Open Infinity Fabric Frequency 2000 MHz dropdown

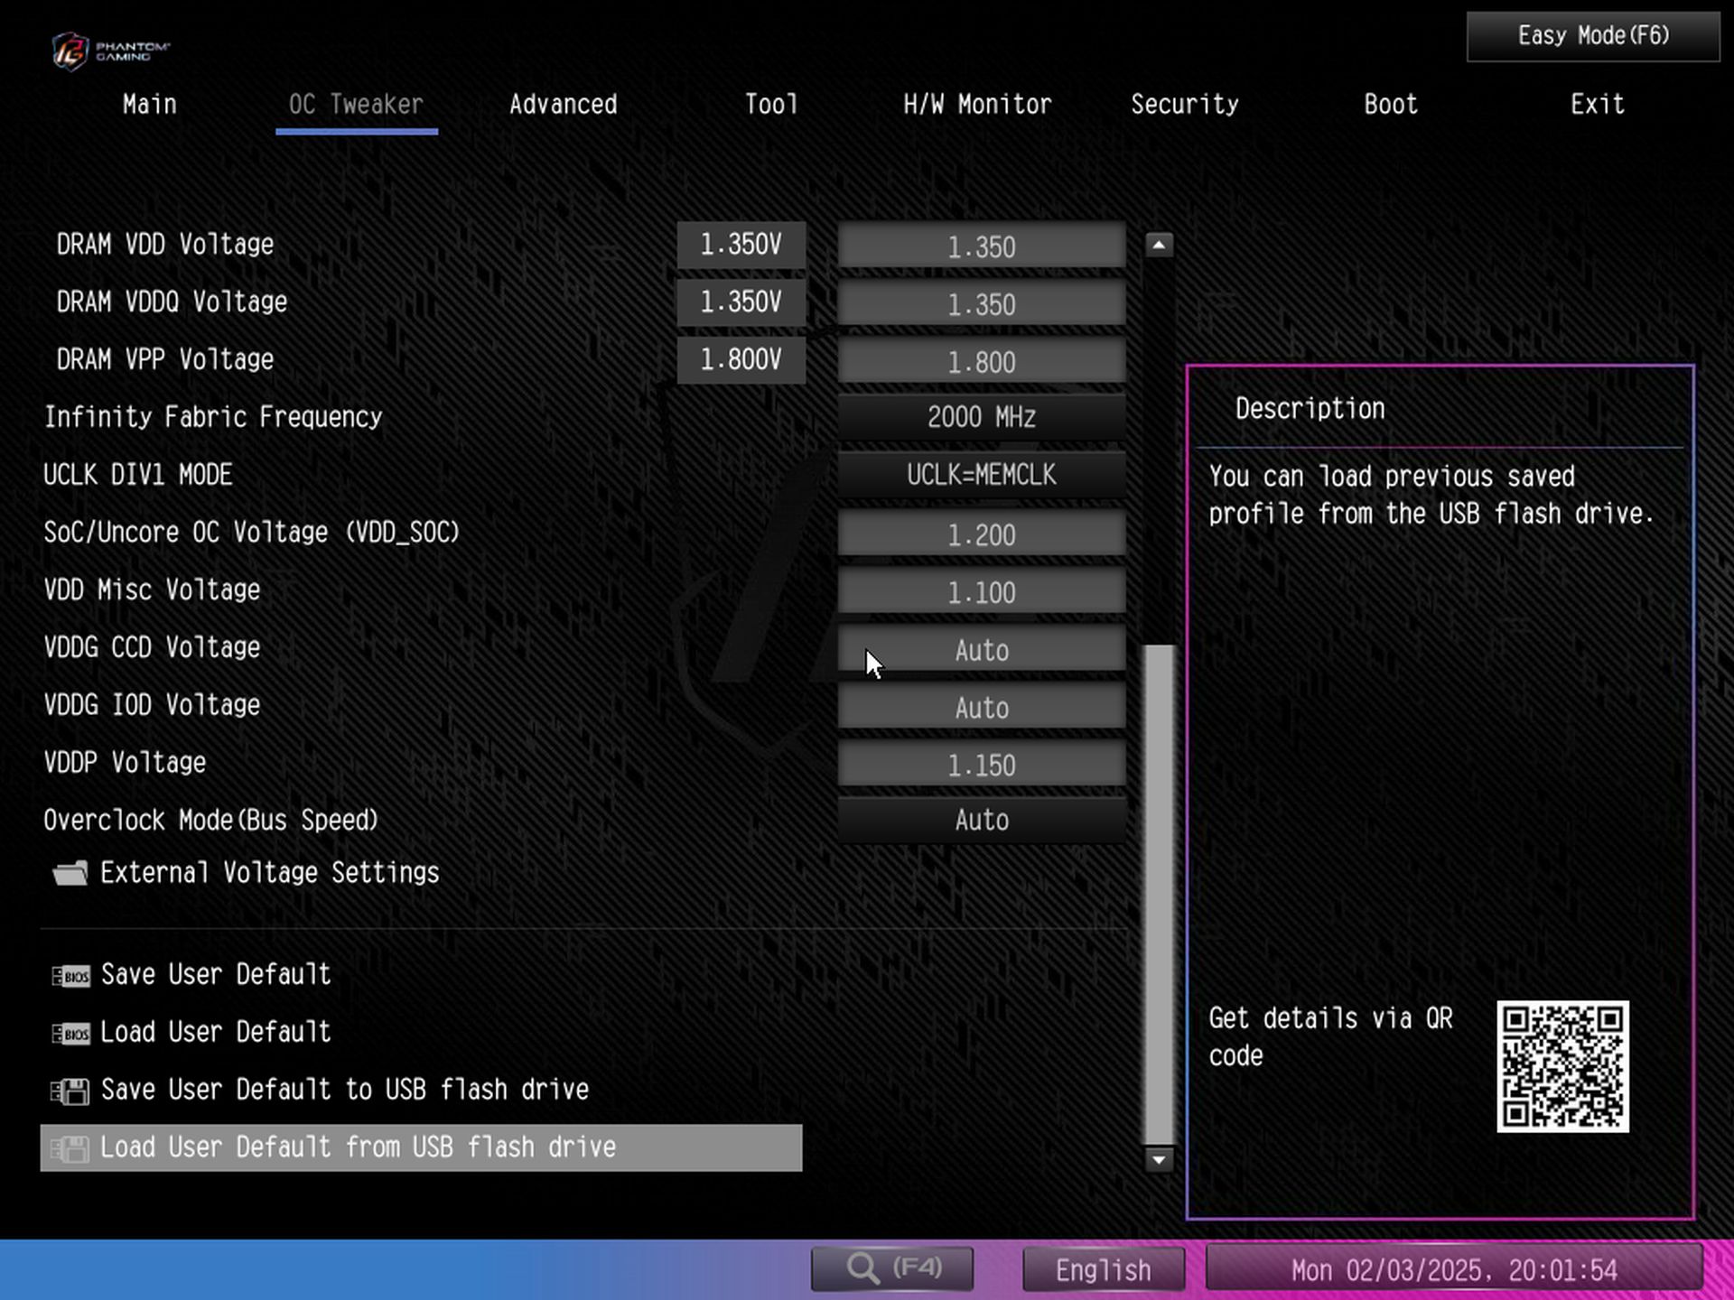(x=981, y=417)
